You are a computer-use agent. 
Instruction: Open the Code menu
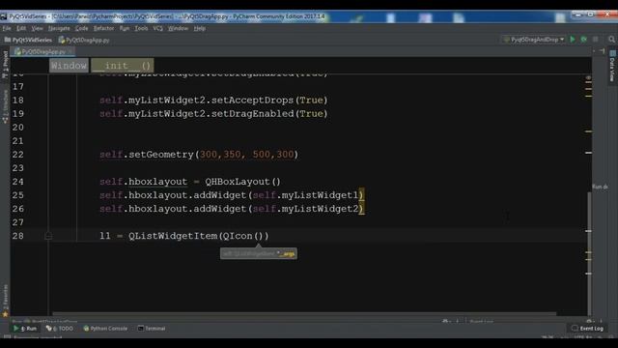(x=81, y=28)
